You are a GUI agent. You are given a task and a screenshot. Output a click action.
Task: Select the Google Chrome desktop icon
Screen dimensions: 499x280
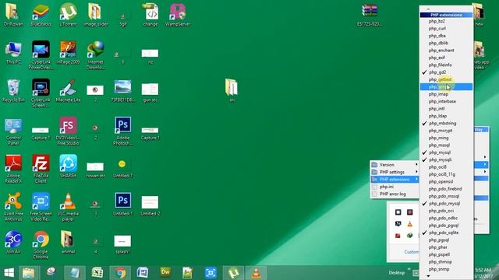coord(41,244)
